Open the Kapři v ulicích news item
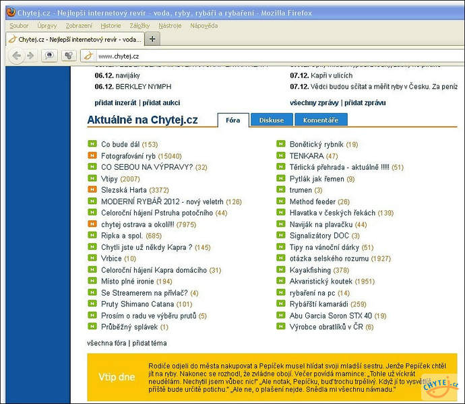Viewport: 465px width, 404px height. click(x=332, y=75)
